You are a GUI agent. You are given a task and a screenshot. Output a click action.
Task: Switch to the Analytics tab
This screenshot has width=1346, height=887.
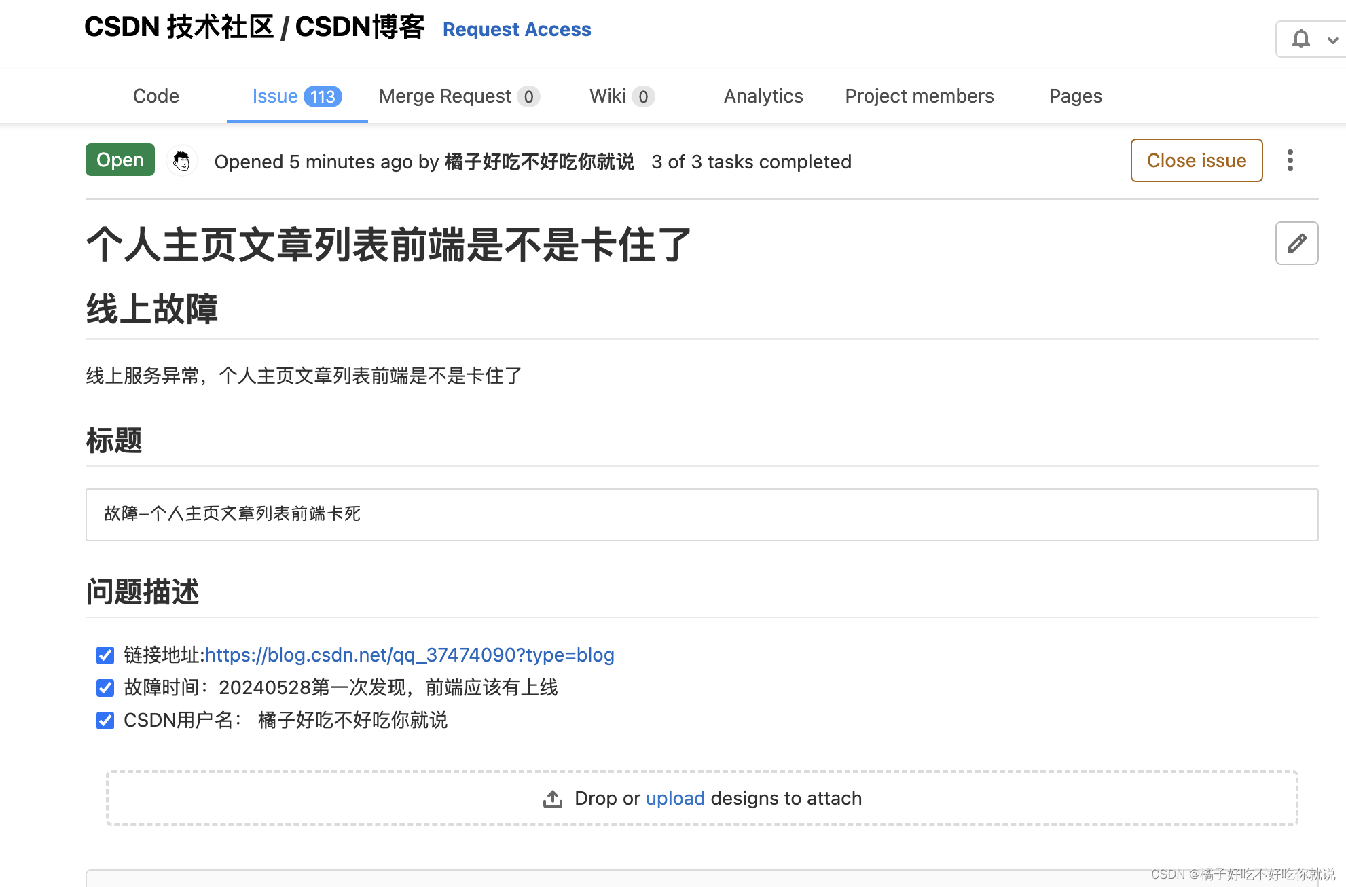[763, 96]
